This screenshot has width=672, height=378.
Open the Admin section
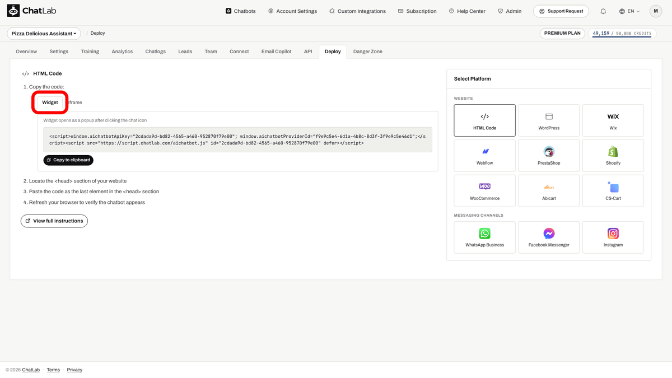tap(509, 11)
